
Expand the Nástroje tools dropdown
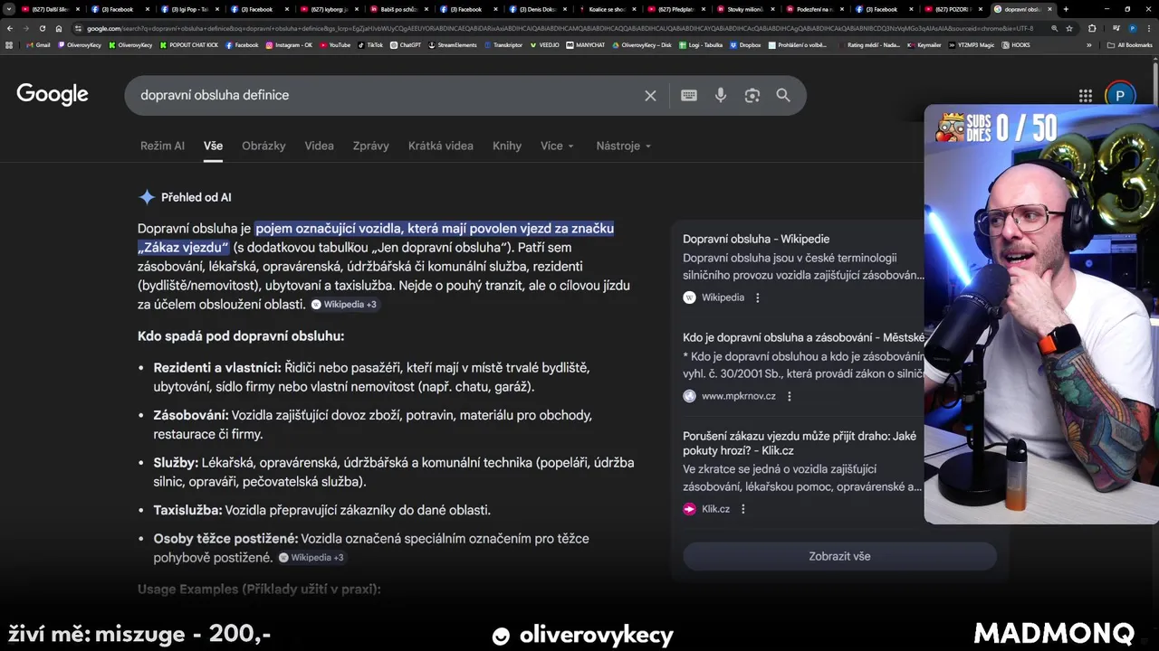624,146
